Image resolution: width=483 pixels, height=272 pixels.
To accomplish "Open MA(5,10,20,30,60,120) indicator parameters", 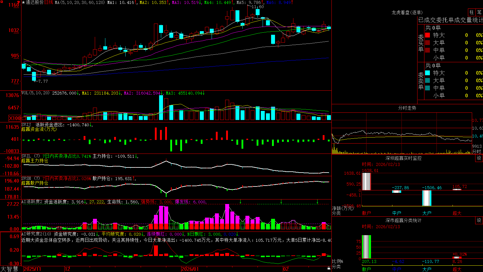I will point(80,2).
